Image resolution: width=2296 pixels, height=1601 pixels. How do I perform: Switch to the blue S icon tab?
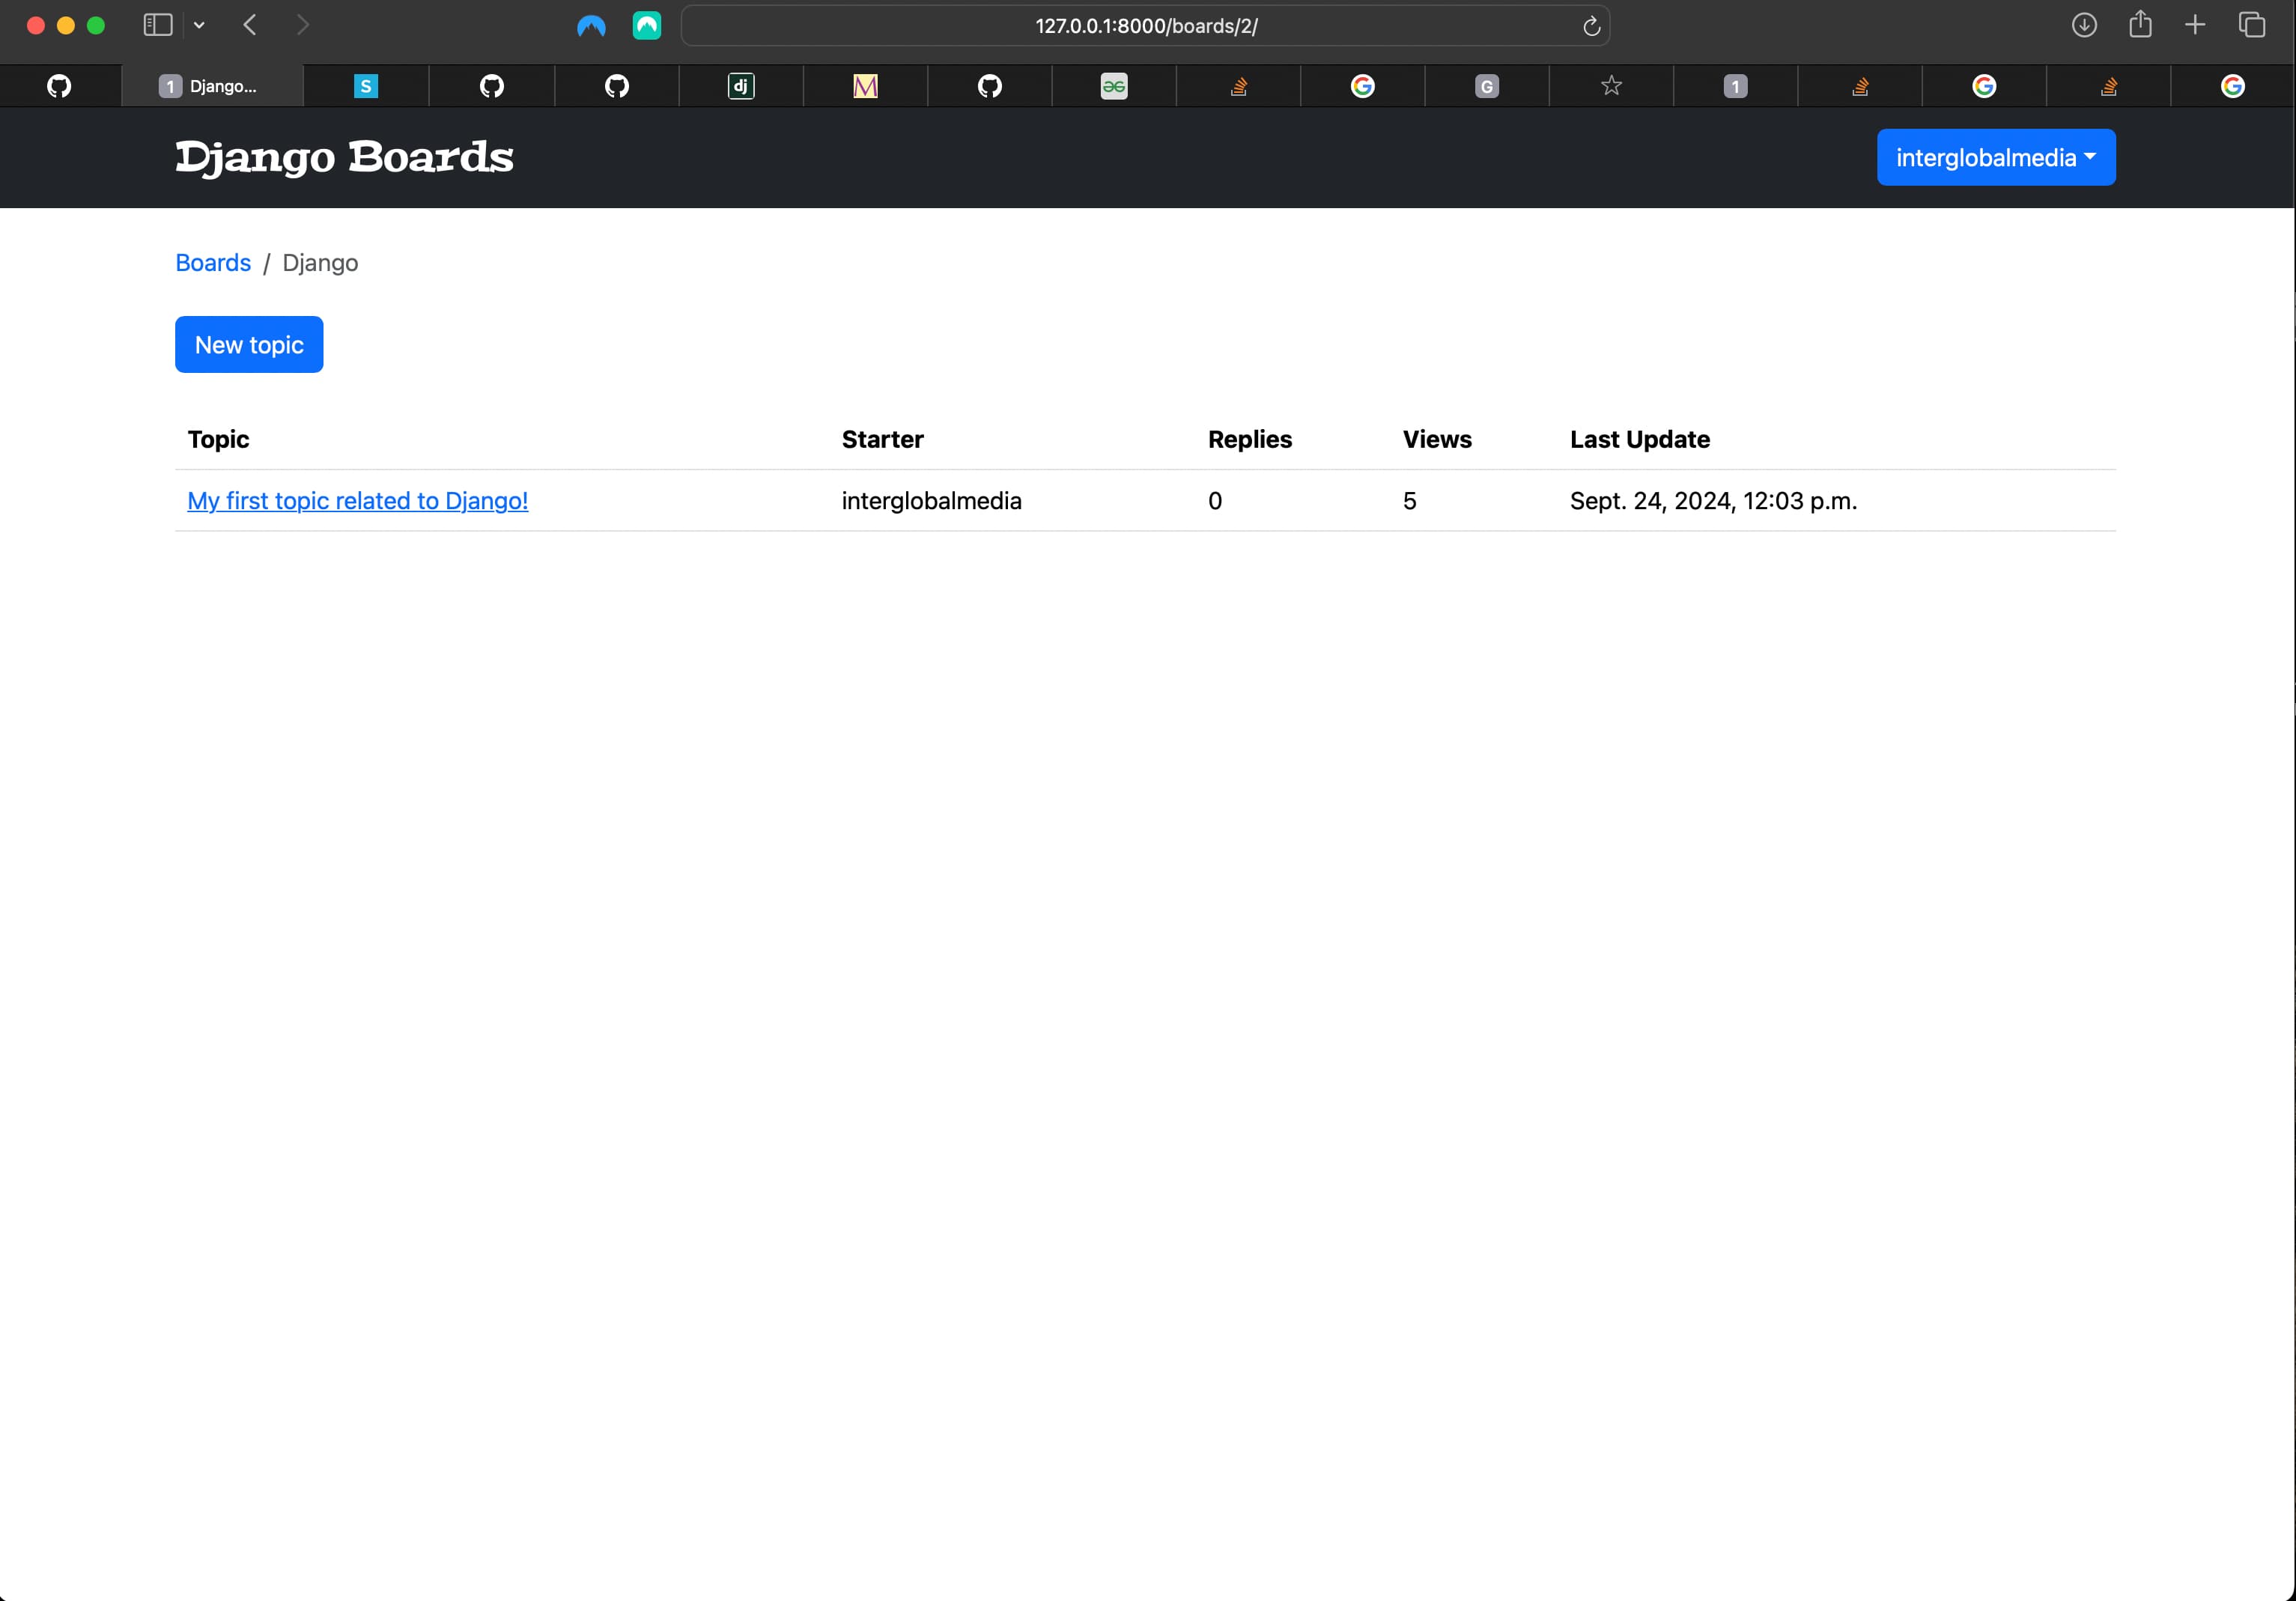click(x=366, y=86)
